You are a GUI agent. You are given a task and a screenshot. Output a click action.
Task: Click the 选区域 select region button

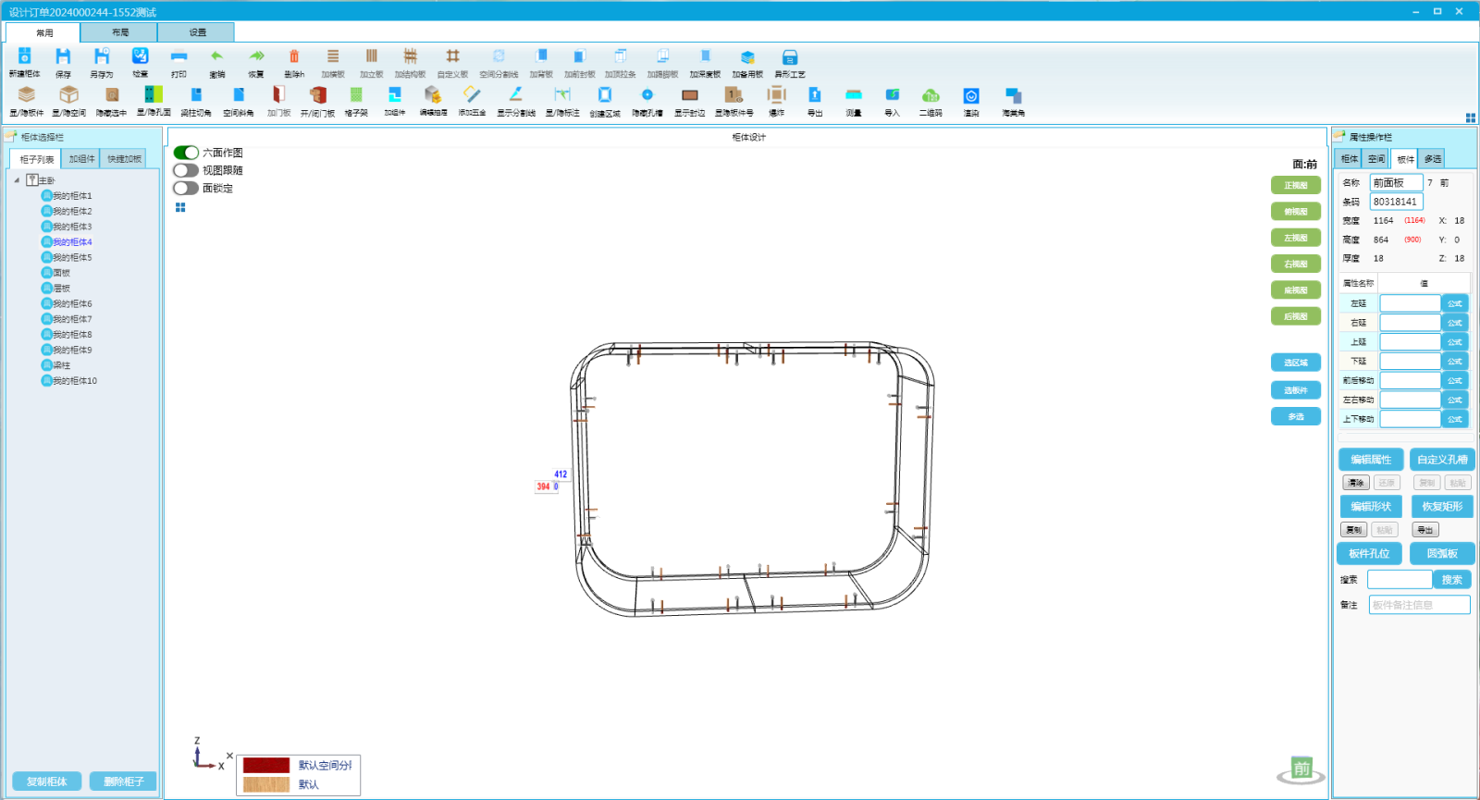pos(1296,363)
